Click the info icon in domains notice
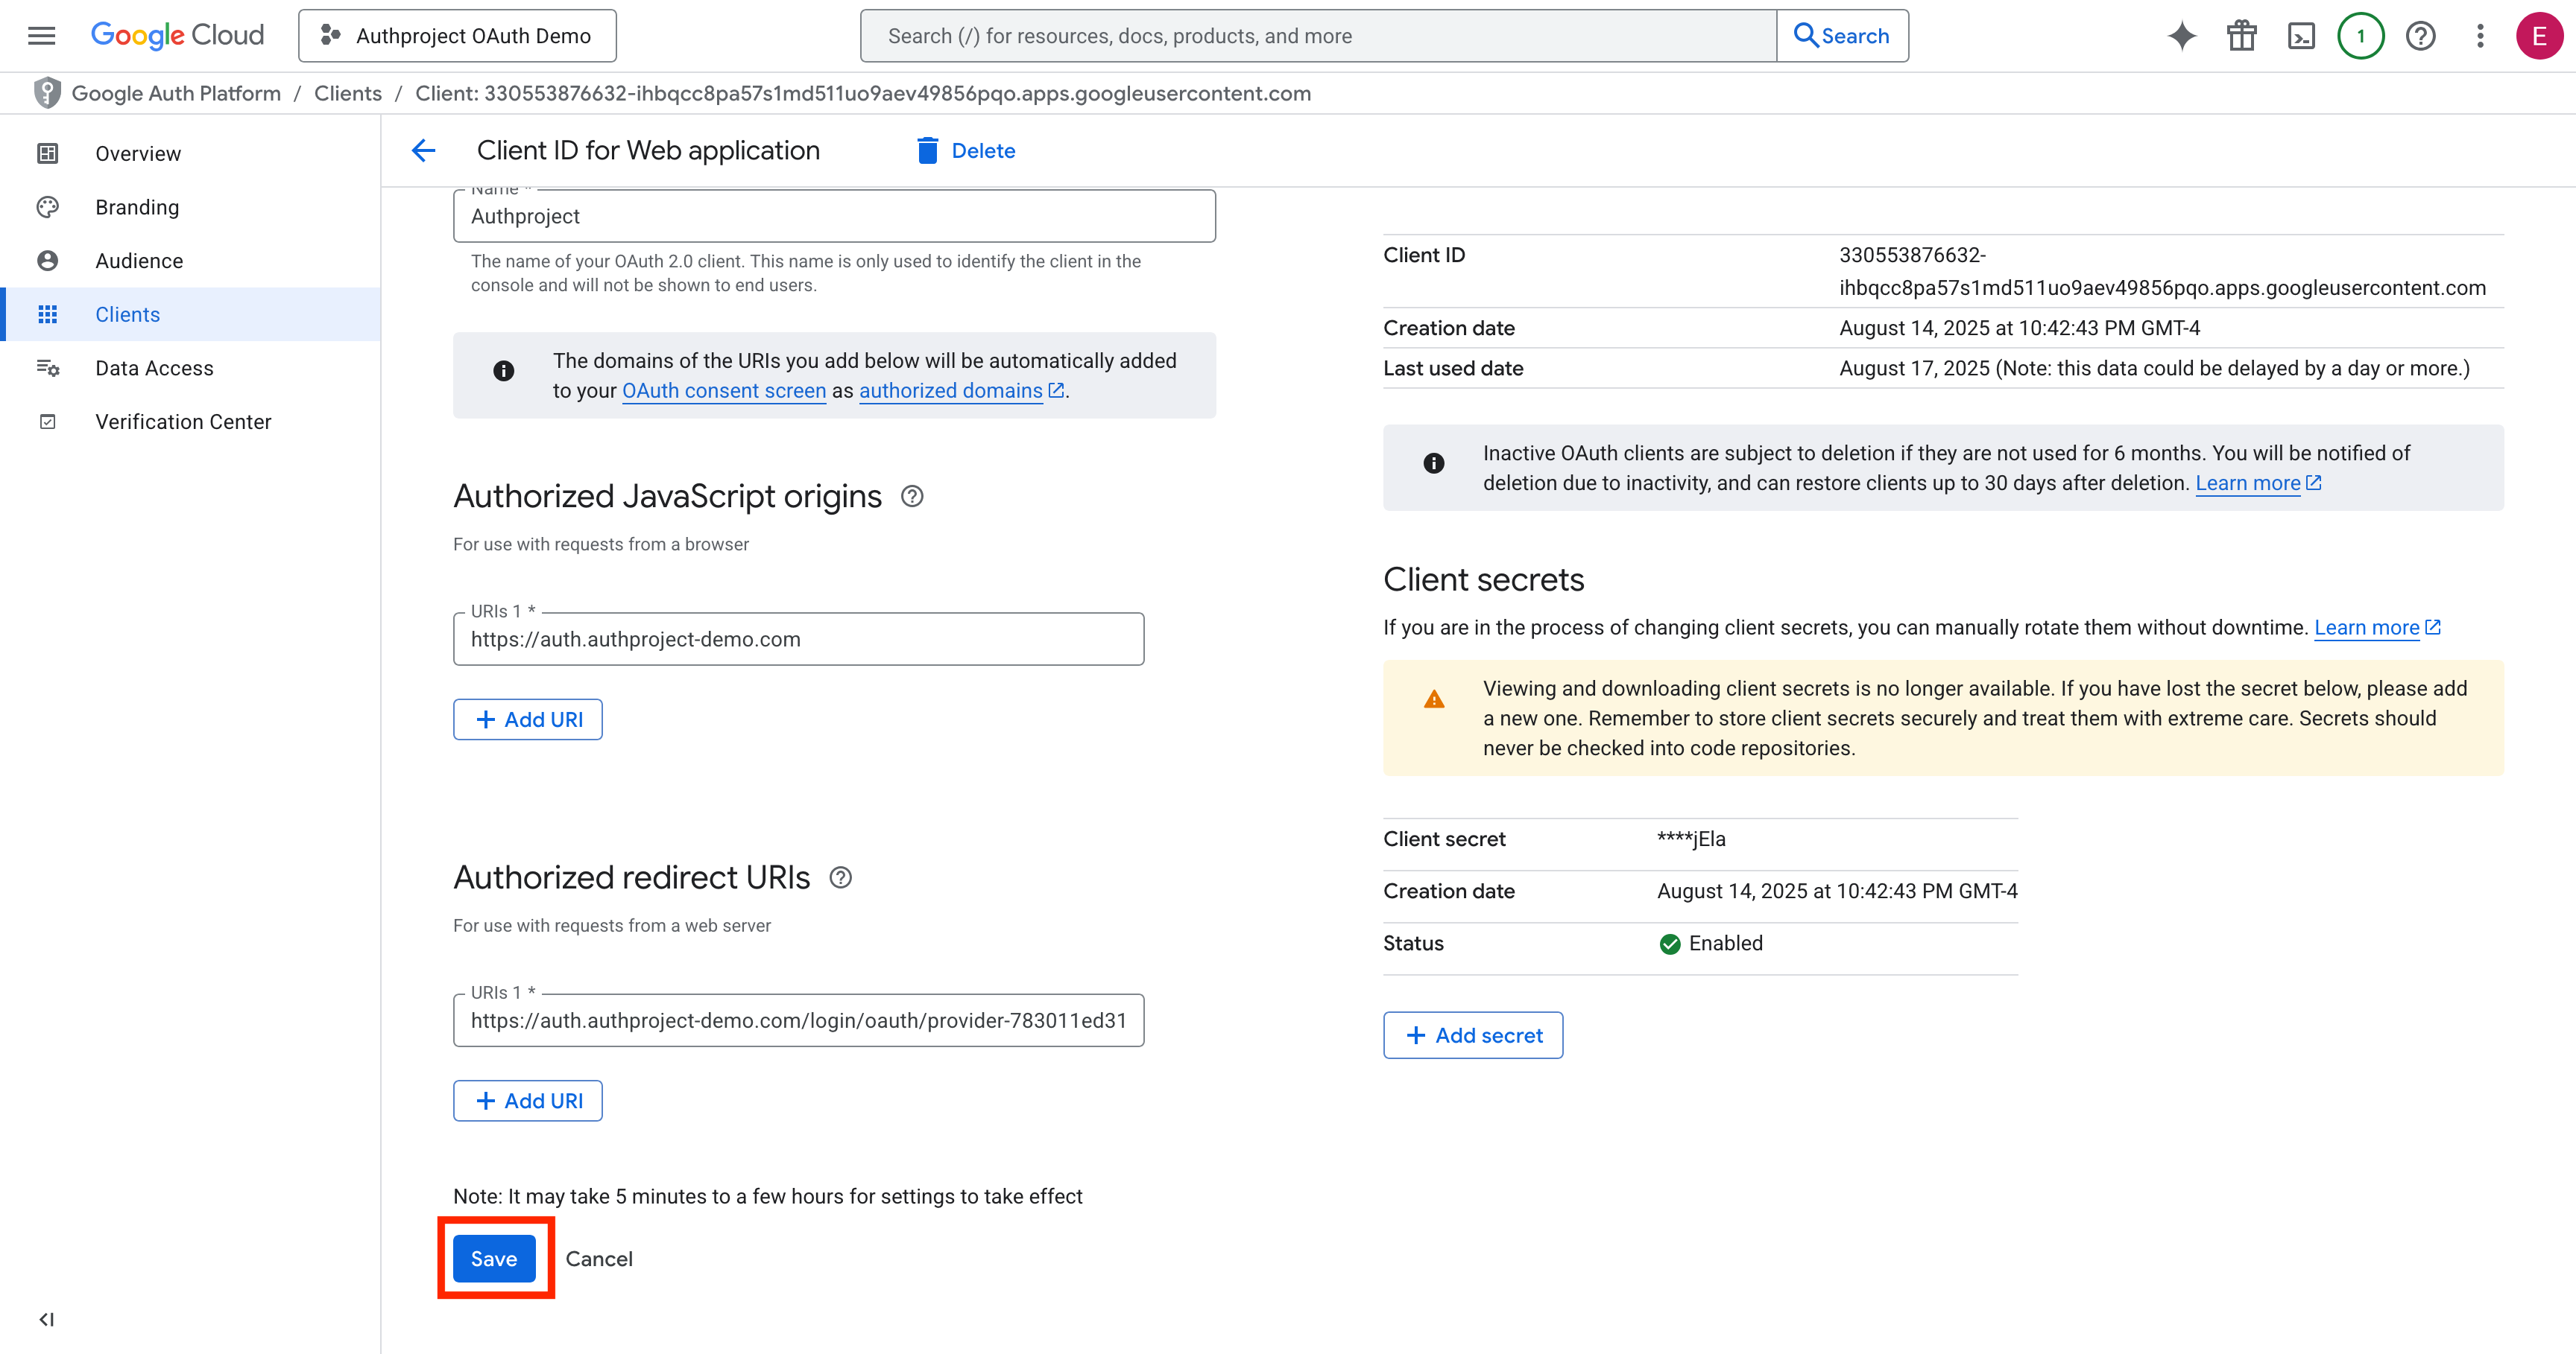 [x=504, y=371]
